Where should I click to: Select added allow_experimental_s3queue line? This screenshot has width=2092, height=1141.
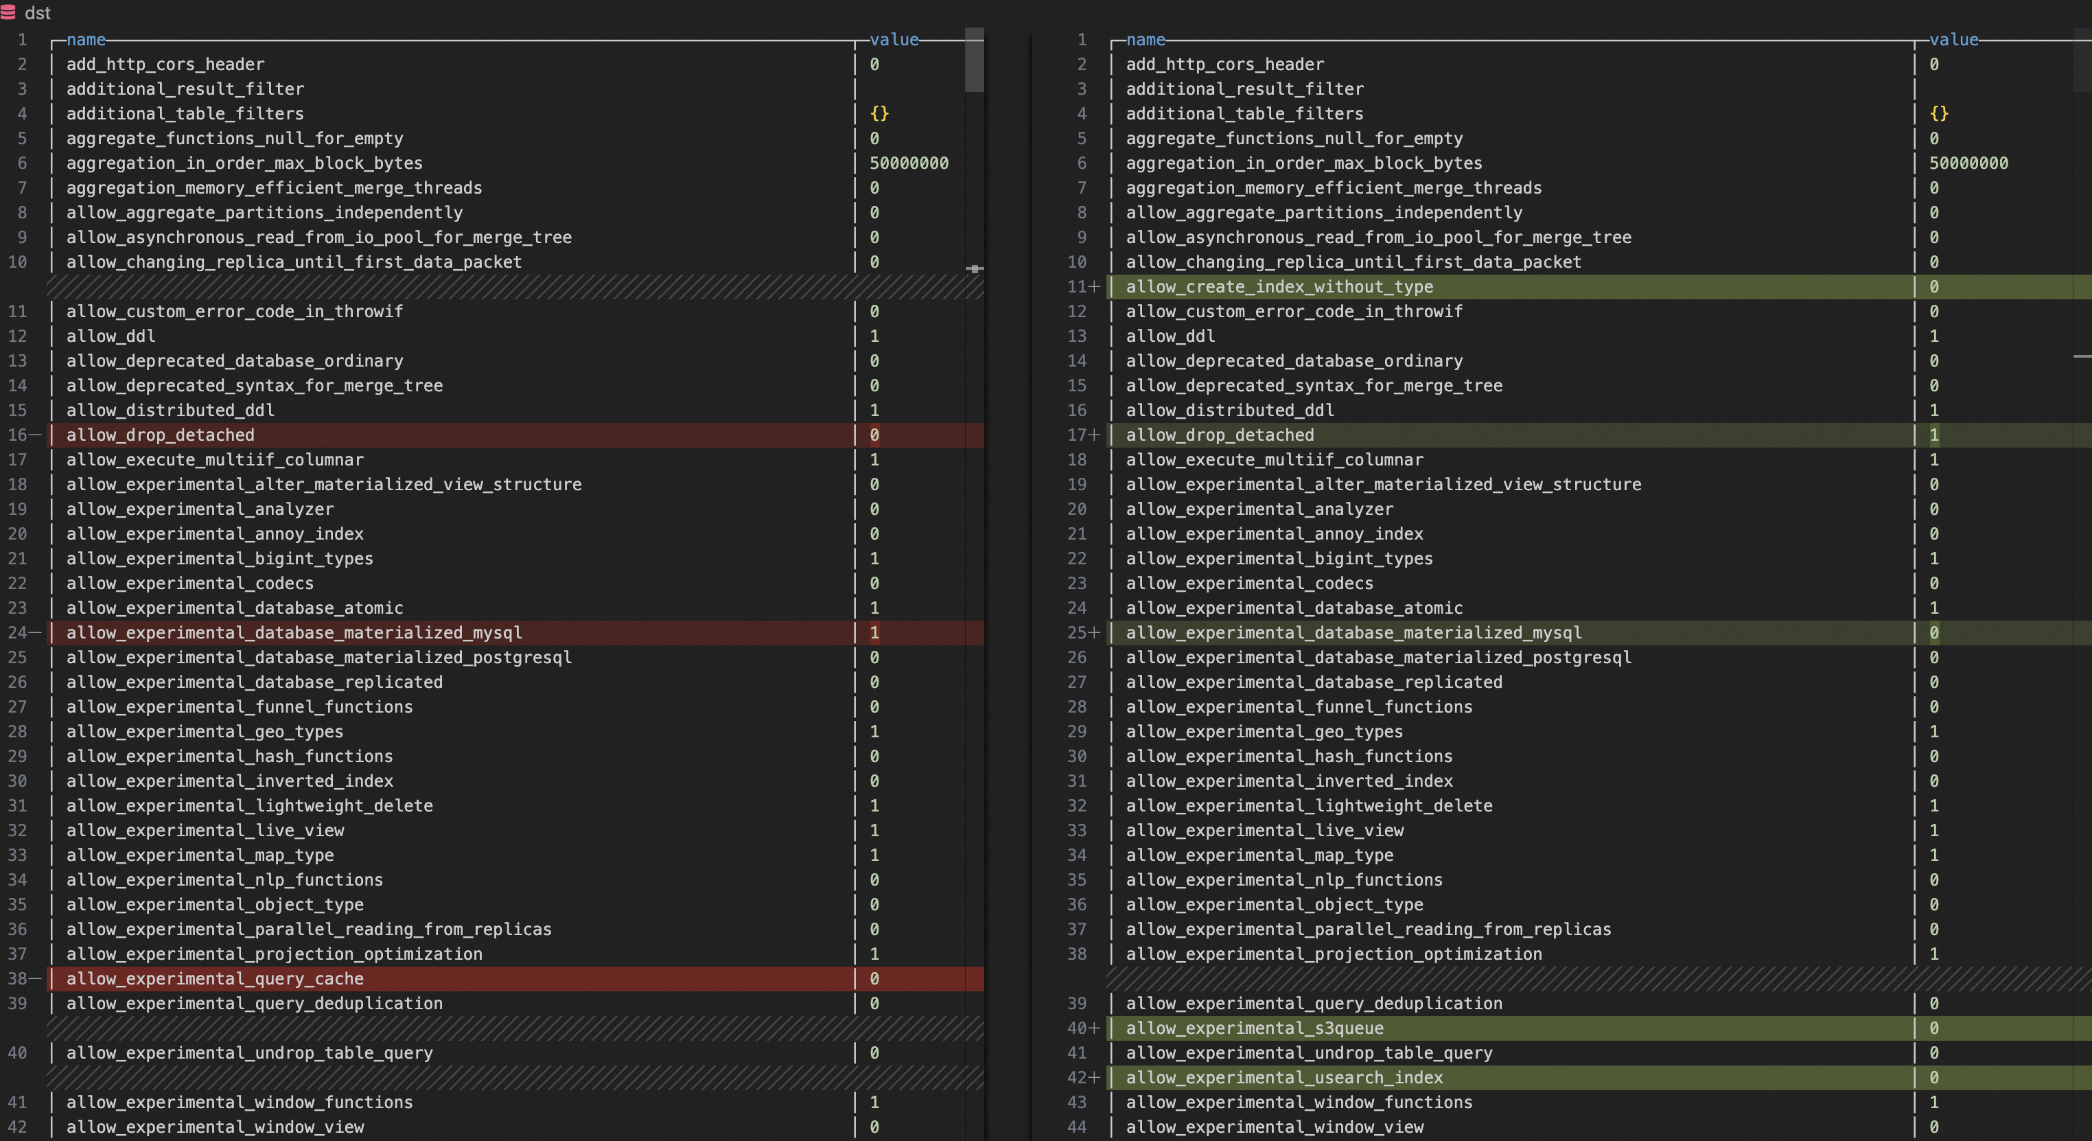(1254, 1028)
